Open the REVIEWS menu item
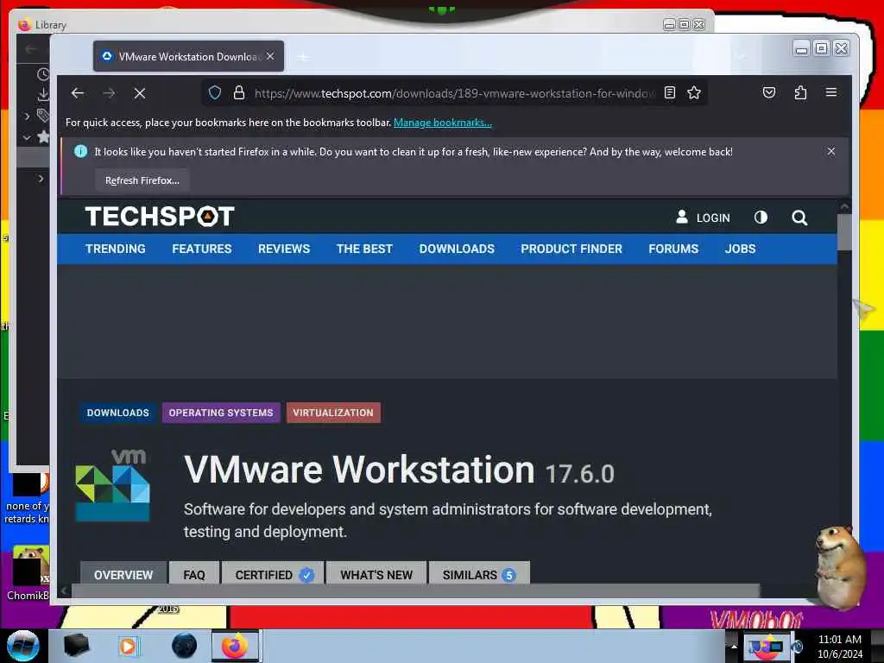The width and height of the screenshot is (884, 663). (x=284, y=249)
